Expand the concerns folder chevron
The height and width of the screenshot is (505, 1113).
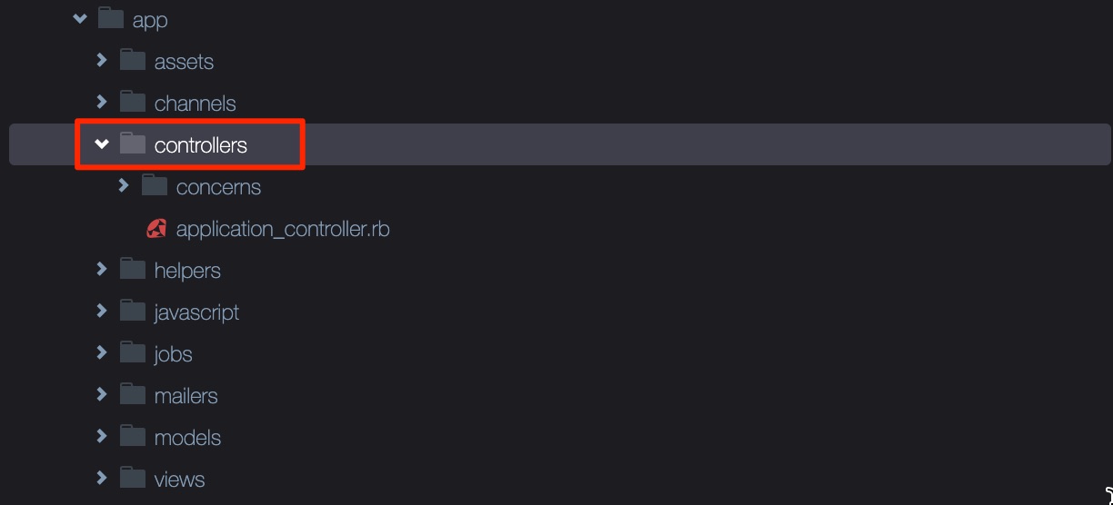(124, 185)
